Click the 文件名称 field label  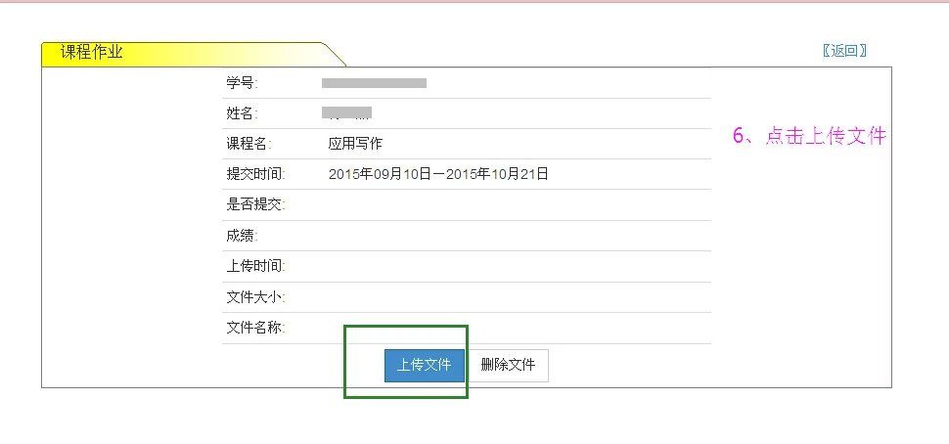[255, 328]
